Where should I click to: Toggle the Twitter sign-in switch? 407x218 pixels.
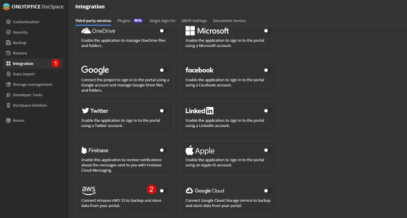[163, 111]
